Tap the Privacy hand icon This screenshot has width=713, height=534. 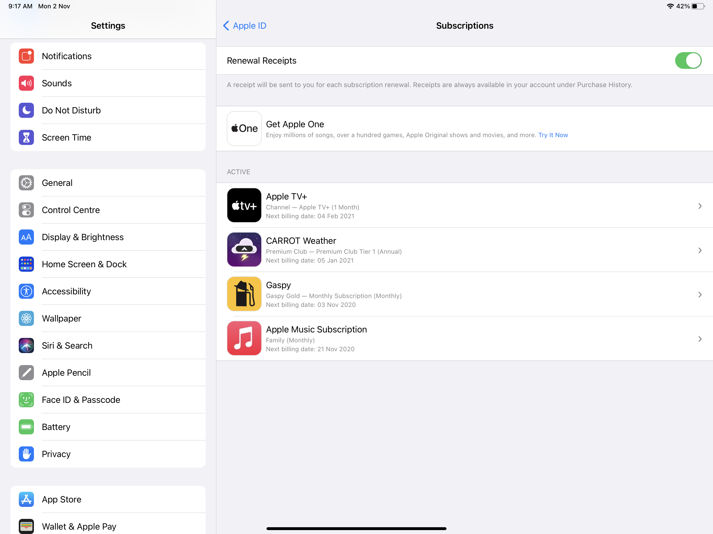[x=26, y=454]
